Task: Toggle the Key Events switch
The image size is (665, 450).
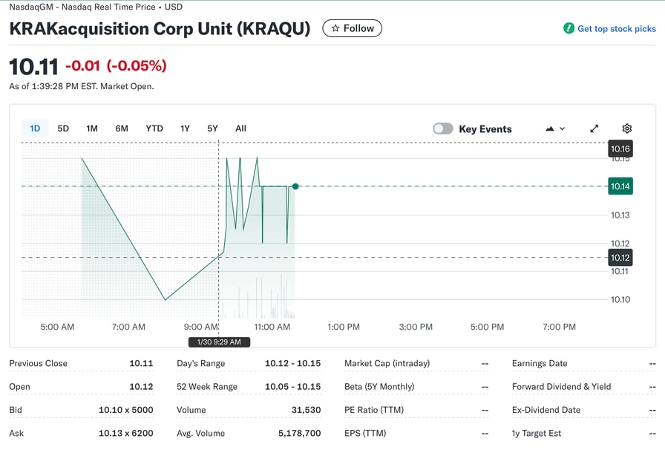Action: pyautogui.click(x=443, y=128)
